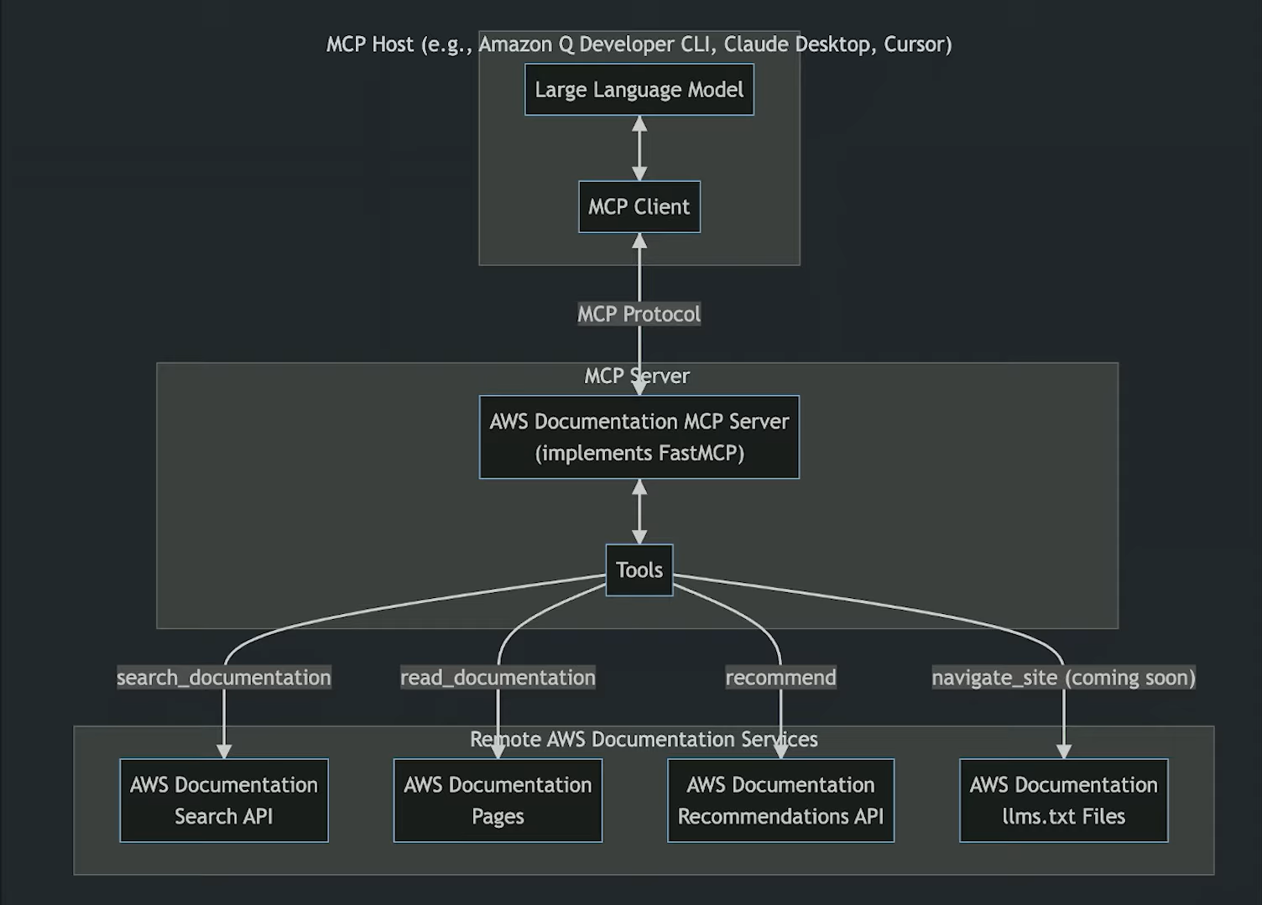This screenshot has height=905, width=1262.
Task: Select the recommend label
Action: click(780, 677)
